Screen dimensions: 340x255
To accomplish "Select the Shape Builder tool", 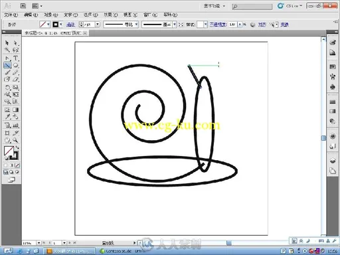I will pos(7,102).
